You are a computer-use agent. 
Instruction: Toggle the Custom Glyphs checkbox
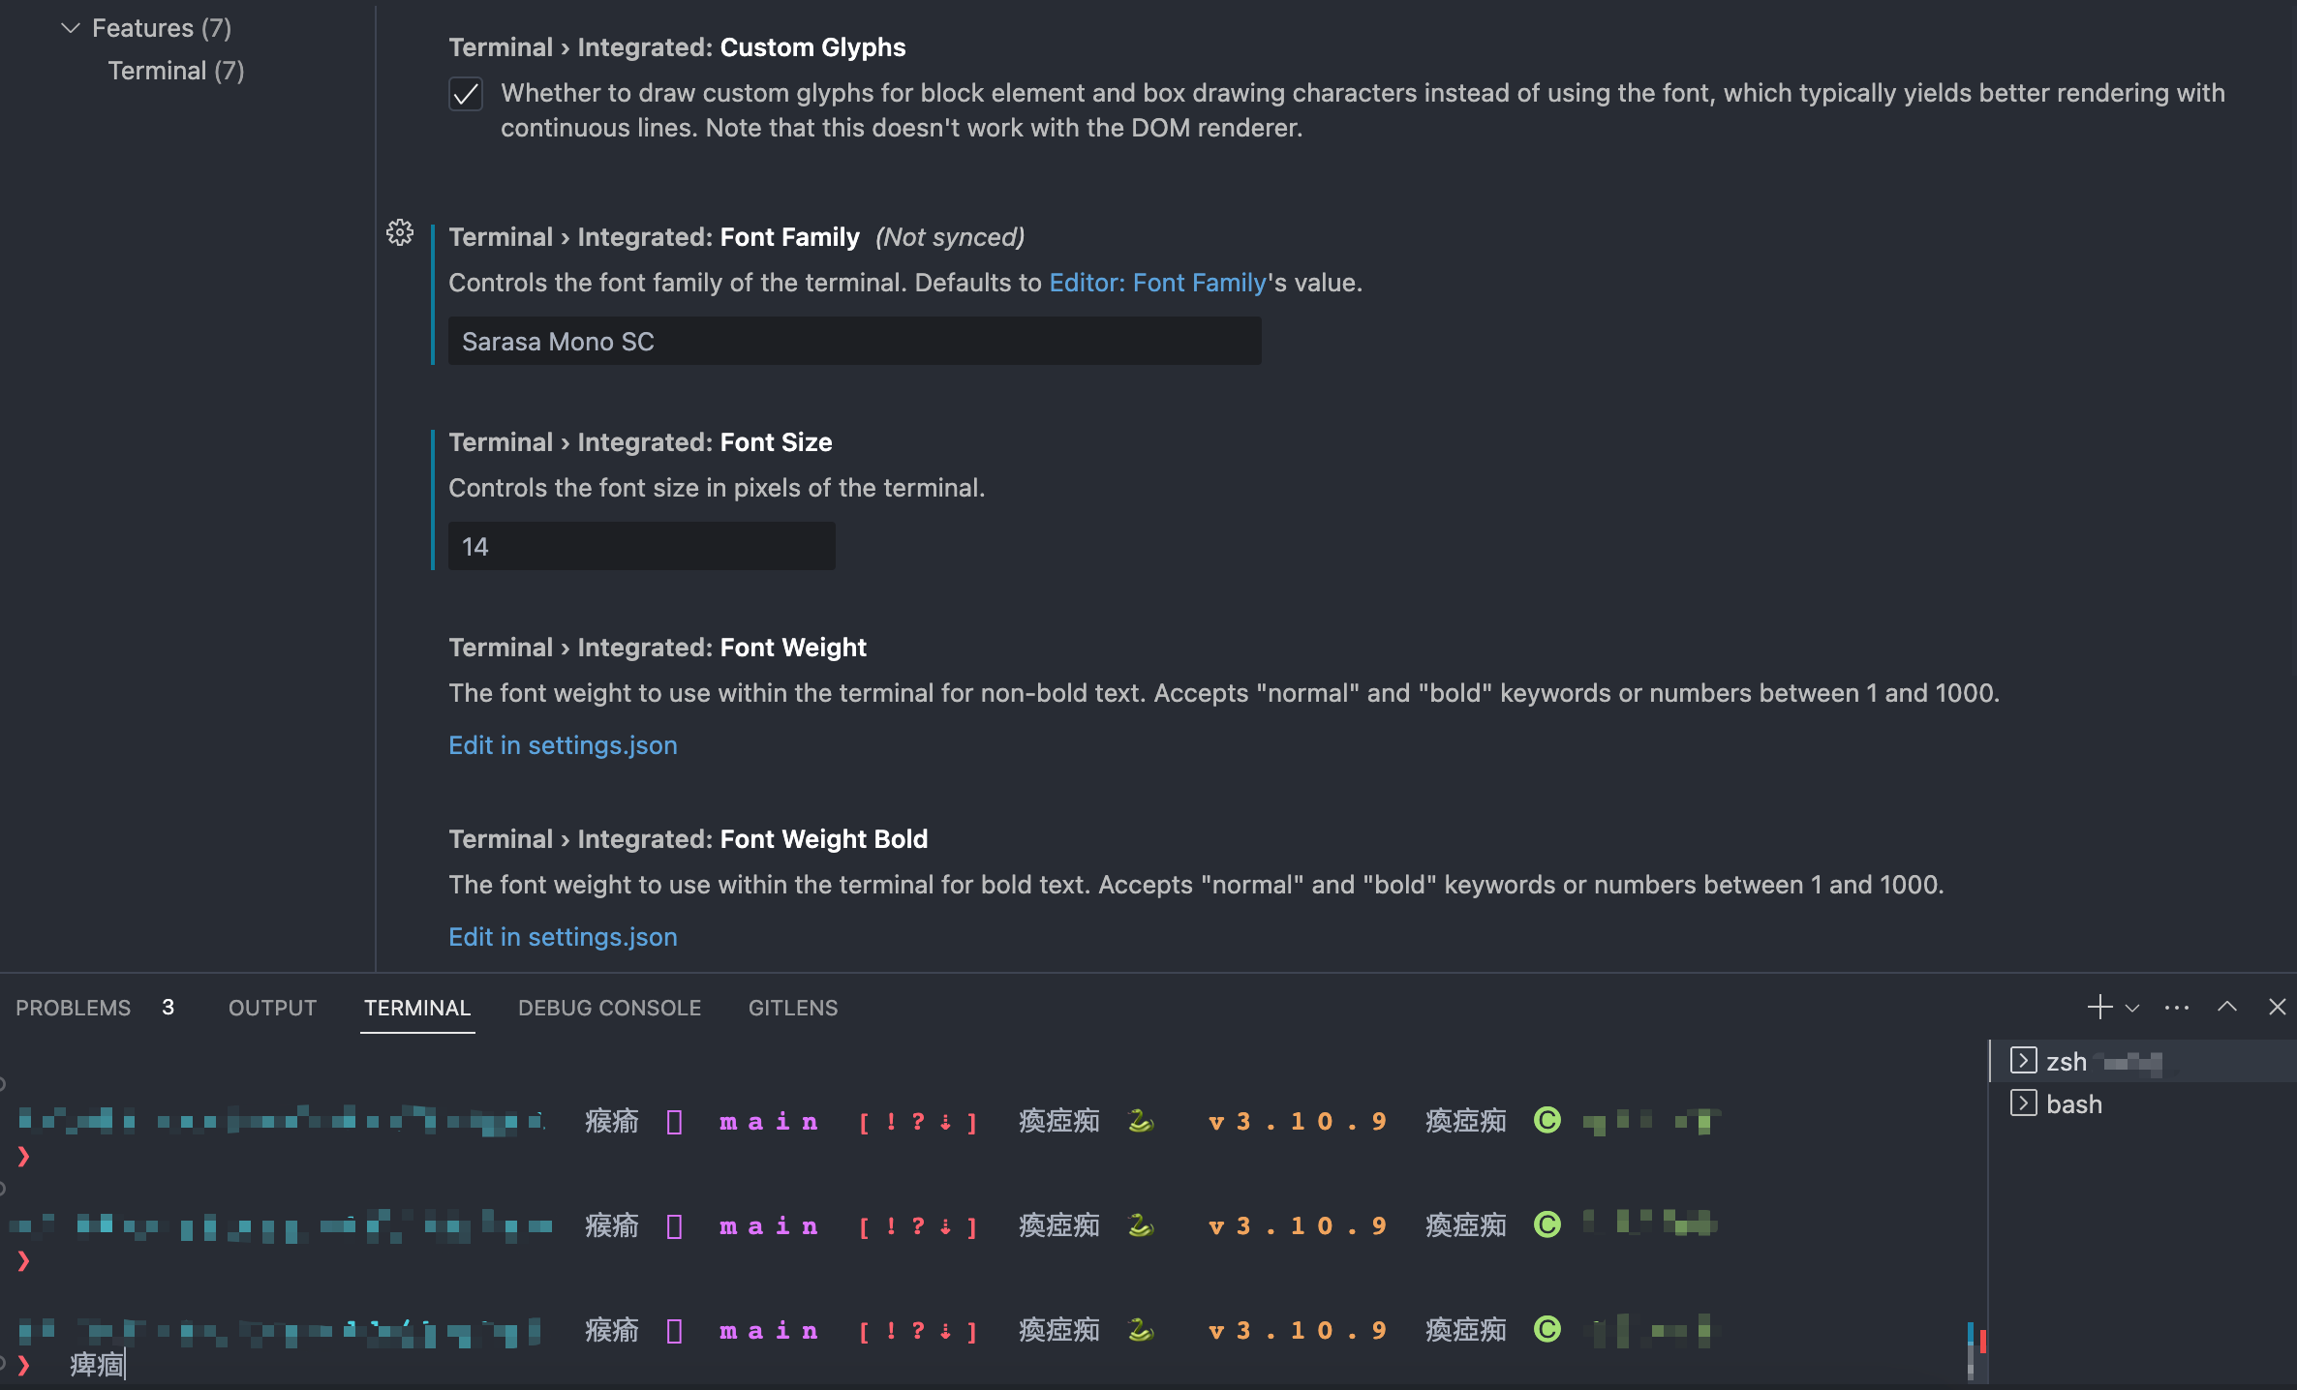466,94
